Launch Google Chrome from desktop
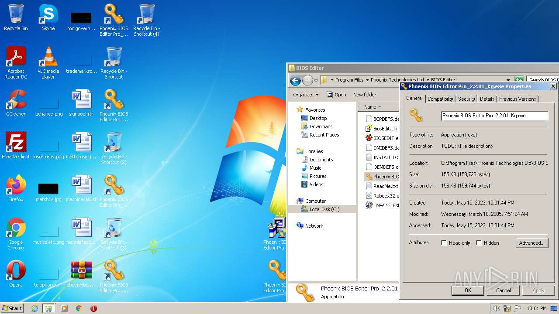The height and width of the screenshot is (314, 559). (x=16, y=234)
